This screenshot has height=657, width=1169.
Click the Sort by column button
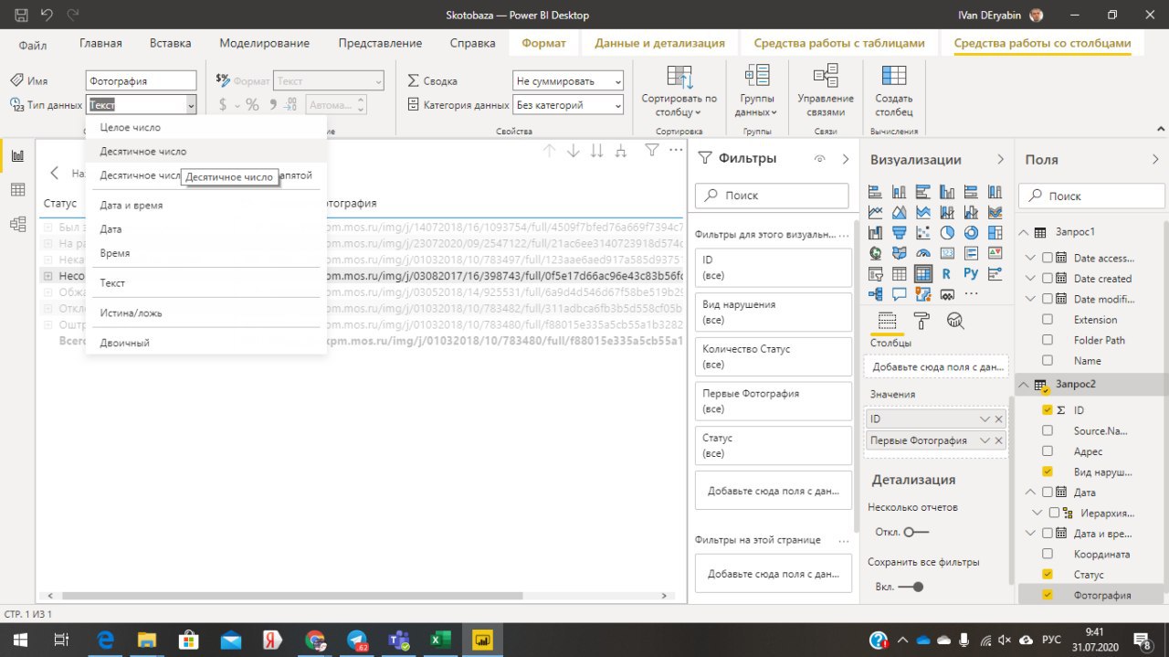tap(679, 91)
